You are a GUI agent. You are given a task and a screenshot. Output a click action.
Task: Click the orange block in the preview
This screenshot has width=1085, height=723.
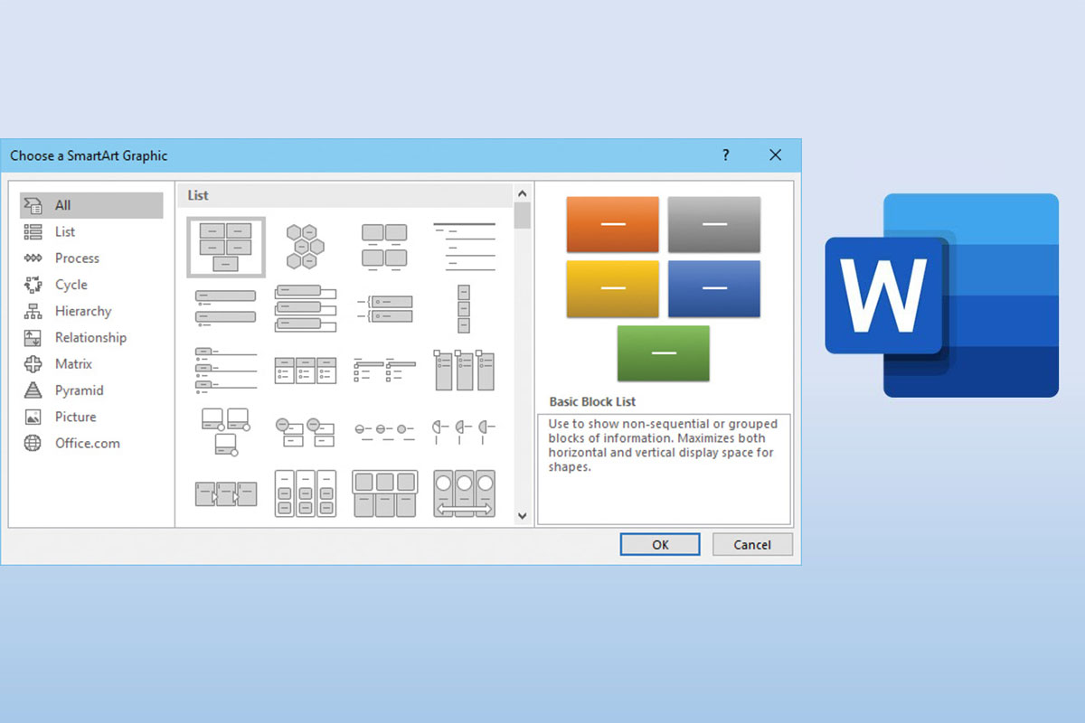pyautogui.click(x=613, y=224)
